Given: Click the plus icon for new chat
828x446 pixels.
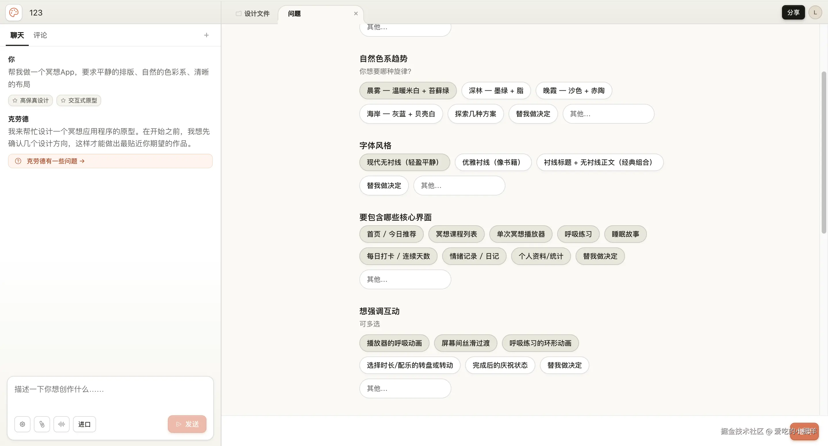Looking at the screenshot, I should coord(206,35).
